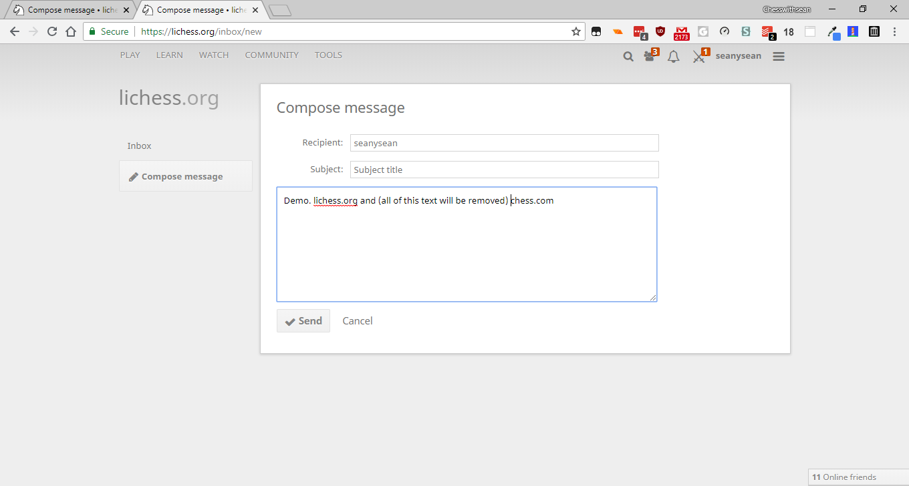Open the orange parallelogram extension
Screen dimensions: 909x486
618,31
